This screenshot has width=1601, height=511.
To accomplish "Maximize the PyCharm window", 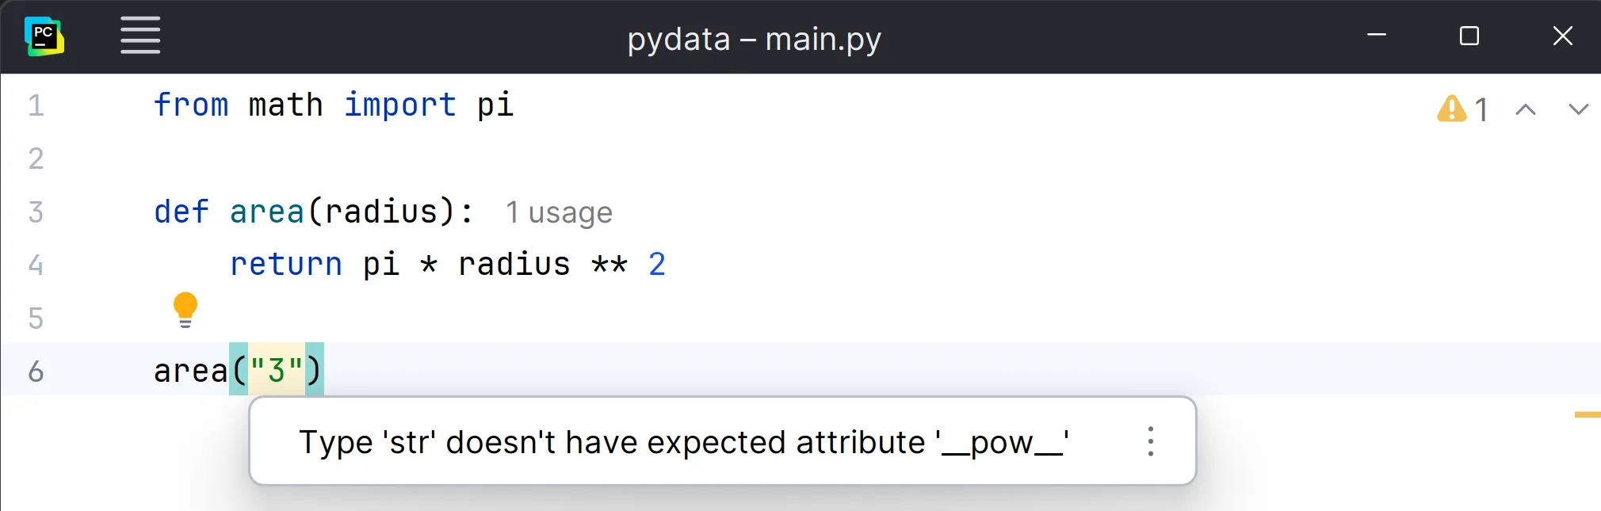I will pyautogui.click(x=1469, y=36).
